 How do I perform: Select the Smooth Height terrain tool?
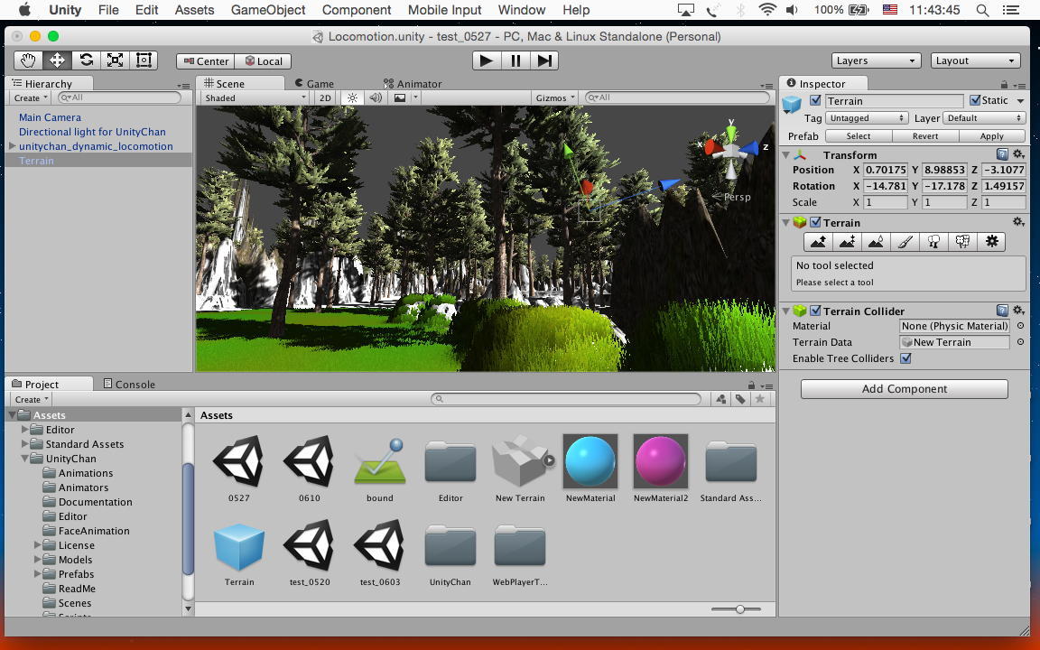point(876,242)
